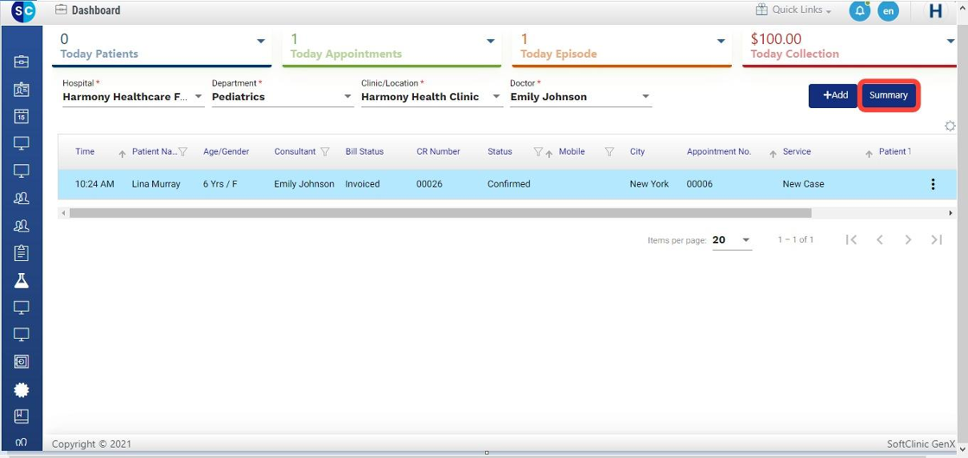Go to last page of results

[937, 239]
